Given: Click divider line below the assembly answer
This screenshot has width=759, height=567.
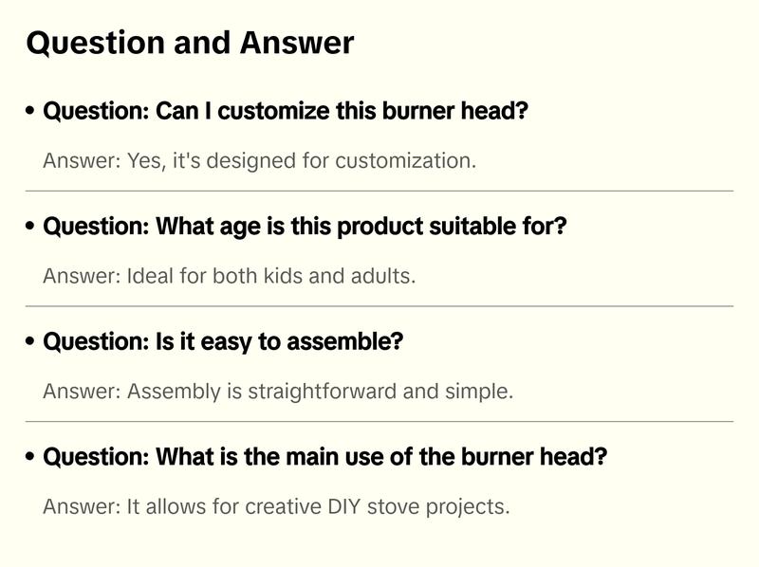Looking at the screenshot, I should tap(379, 421).
